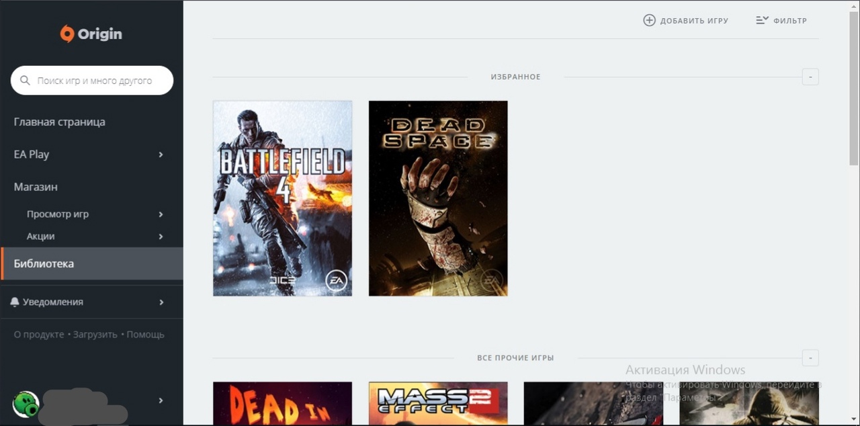Collapse the Избранное section

(810, 77)
